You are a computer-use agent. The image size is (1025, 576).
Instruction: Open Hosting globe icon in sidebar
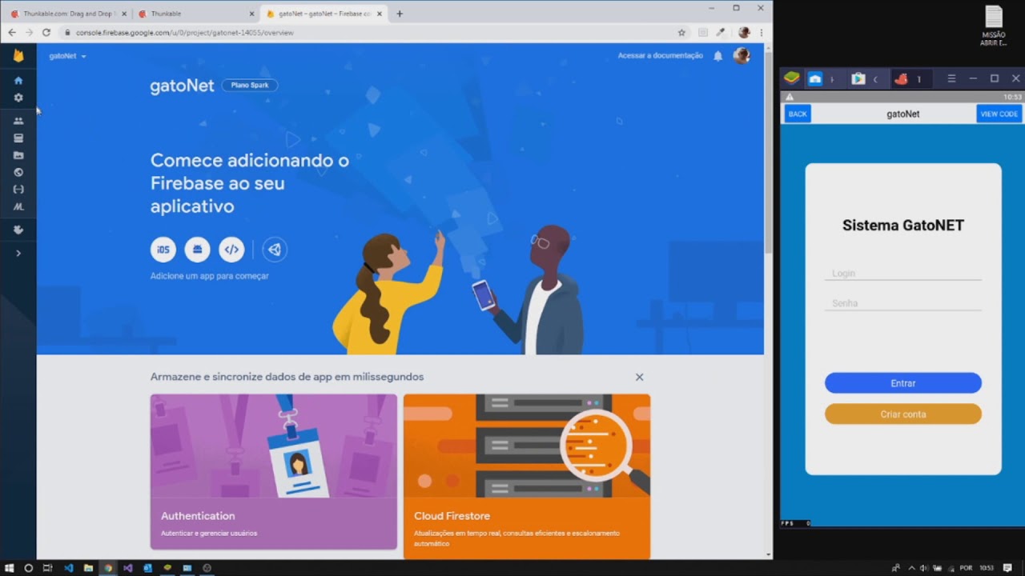pyautogui.click(x=18, y=172)
